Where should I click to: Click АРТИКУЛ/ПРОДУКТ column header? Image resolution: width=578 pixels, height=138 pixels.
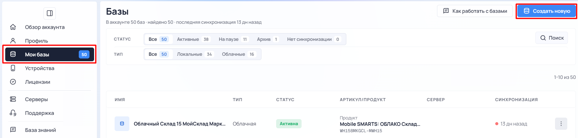pyautogui.click(x=363, y=100)
